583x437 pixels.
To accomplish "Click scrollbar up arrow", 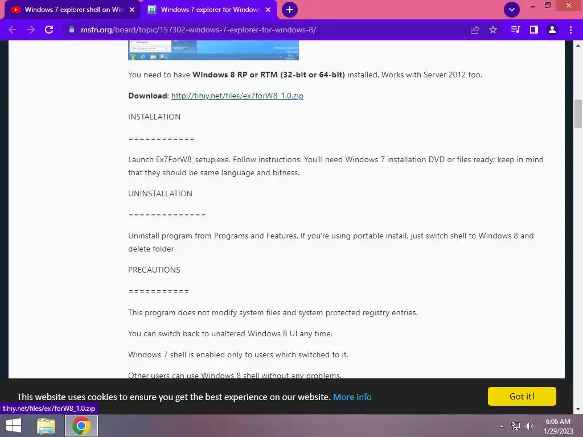I will (578, 46).
